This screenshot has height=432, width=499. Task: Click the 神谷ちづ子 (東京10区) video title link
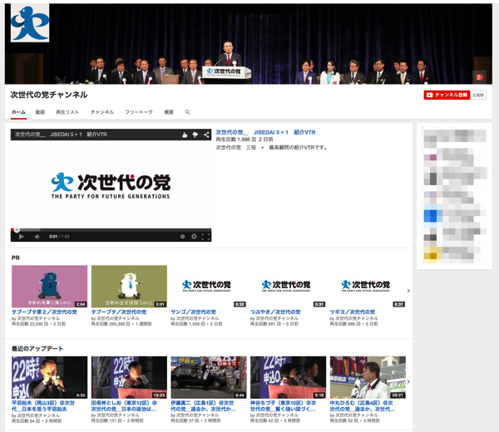[283, 406]
